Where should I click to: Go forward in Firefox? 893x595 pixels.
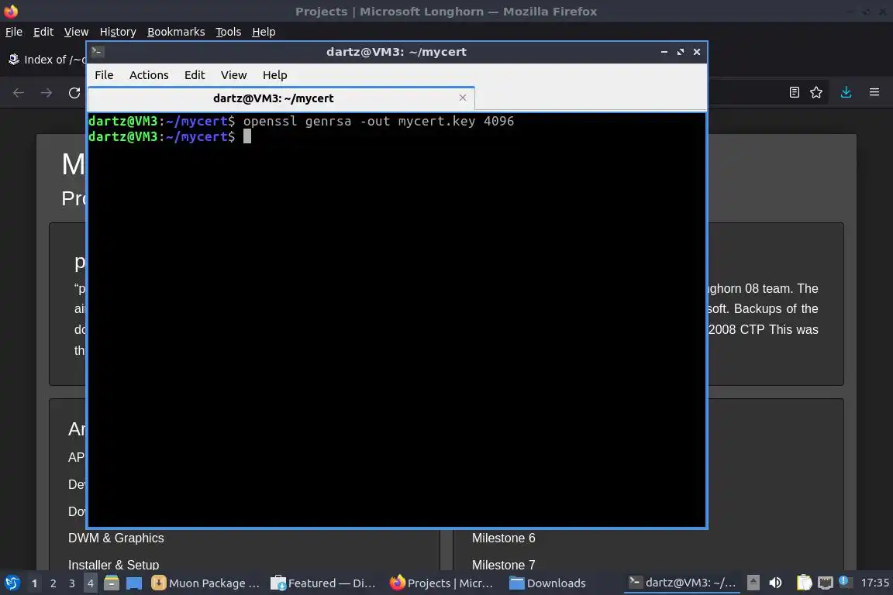click(x=47, y=92)
